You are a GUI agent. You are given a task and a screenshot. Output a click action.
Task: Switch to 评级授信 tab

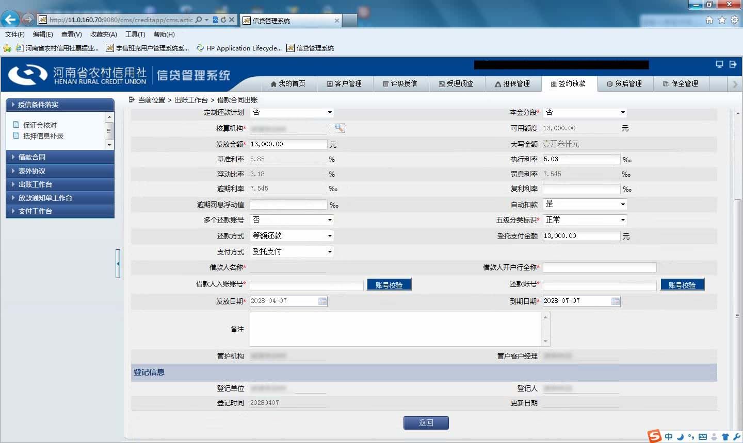[400, 83]
